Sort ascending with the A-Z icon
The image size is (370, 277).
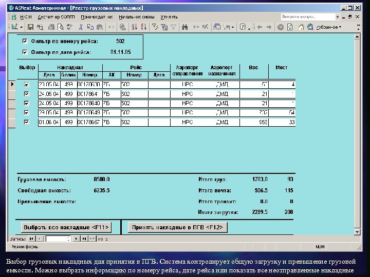coord(134,27)
